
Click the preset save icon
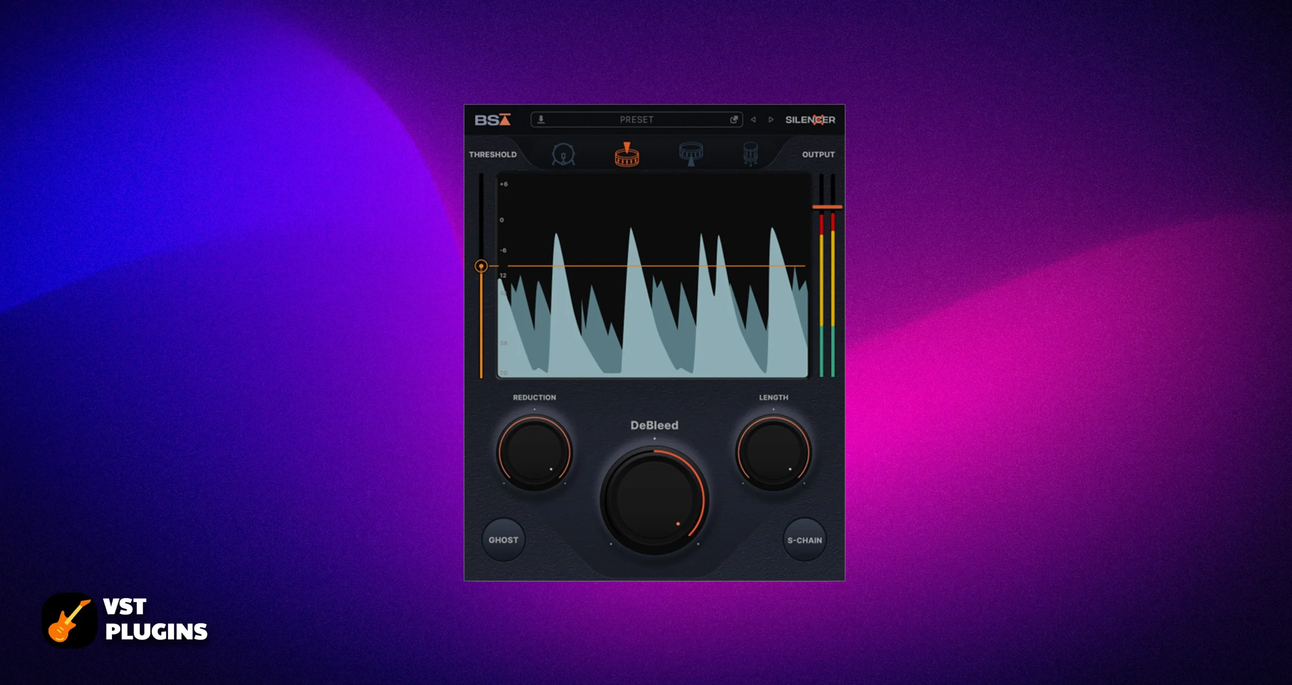[541, 120]
